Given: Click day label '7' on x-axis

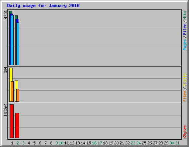Looking at the screenshot, I should click(45, 143).
